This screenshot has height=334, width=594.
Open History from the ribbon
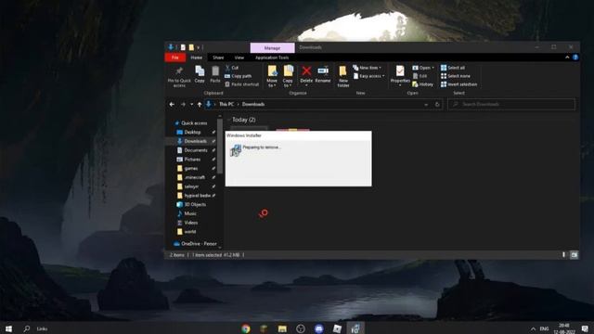[x=423, y=84]
